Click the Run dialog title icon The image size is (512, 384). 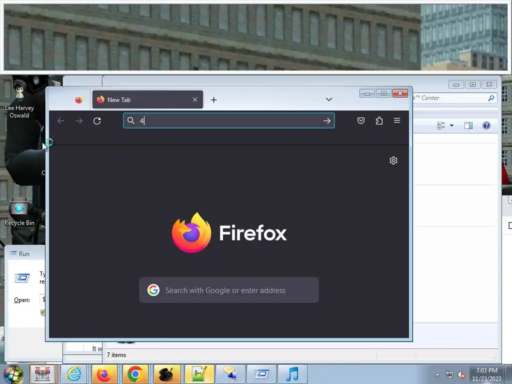[13, 253]
